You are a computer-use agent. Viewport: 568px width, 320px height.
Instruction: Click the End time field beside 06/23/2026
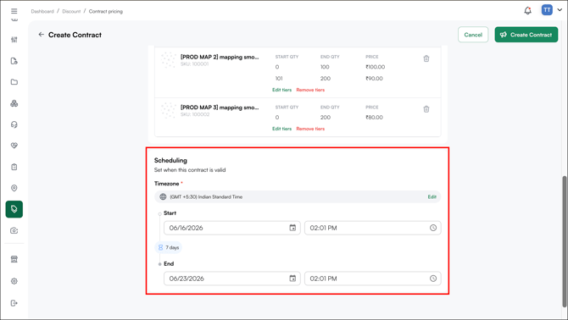[x=373, y=279]
